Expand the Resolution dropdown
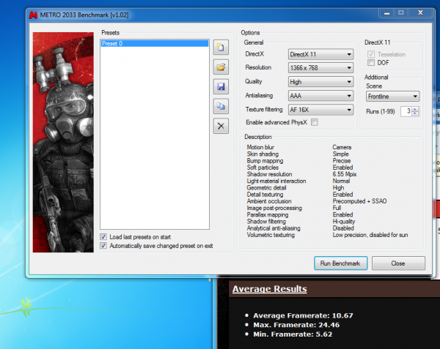Image resolution: width=440 pixels, height=349 pixels. (320, 68)
